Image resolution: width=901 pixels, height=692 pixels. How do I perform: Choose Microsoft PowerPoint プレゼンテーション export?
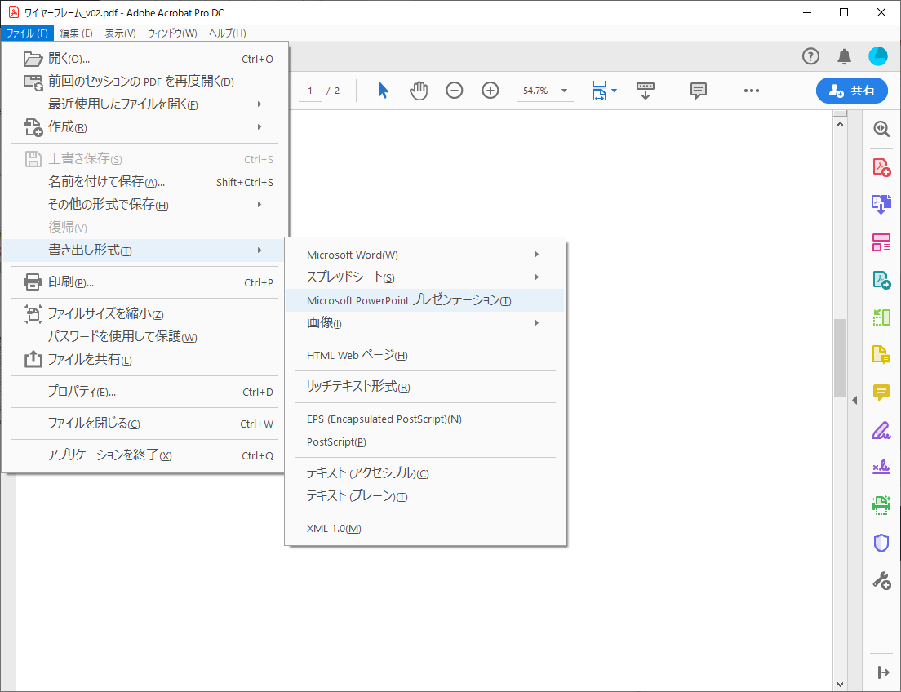[x=409, y=300]
